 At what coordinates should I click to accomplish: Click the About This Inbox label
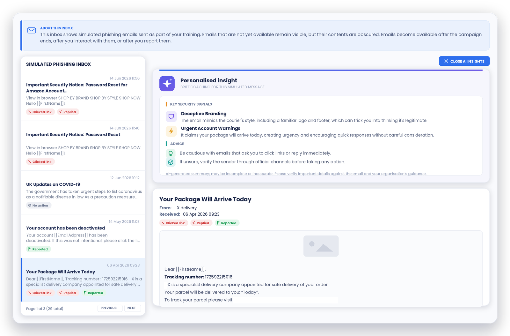click(x=56, y=28)
